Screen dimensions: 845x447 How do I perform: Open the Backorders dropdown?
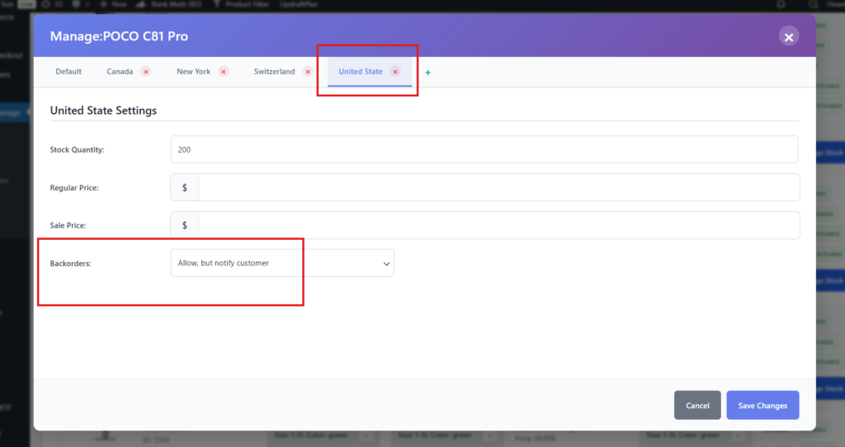pyautogui.click(x=282, y=263)
